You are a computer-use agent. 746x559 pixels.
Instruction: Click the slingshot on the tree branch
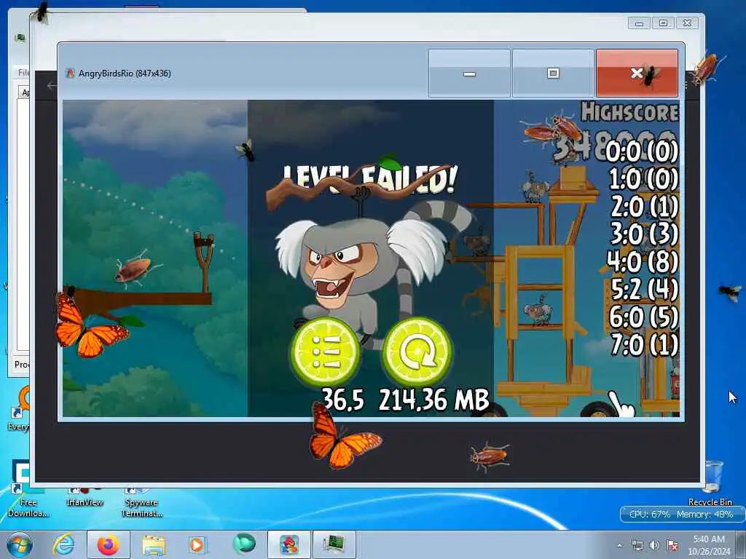coord(204,261)
